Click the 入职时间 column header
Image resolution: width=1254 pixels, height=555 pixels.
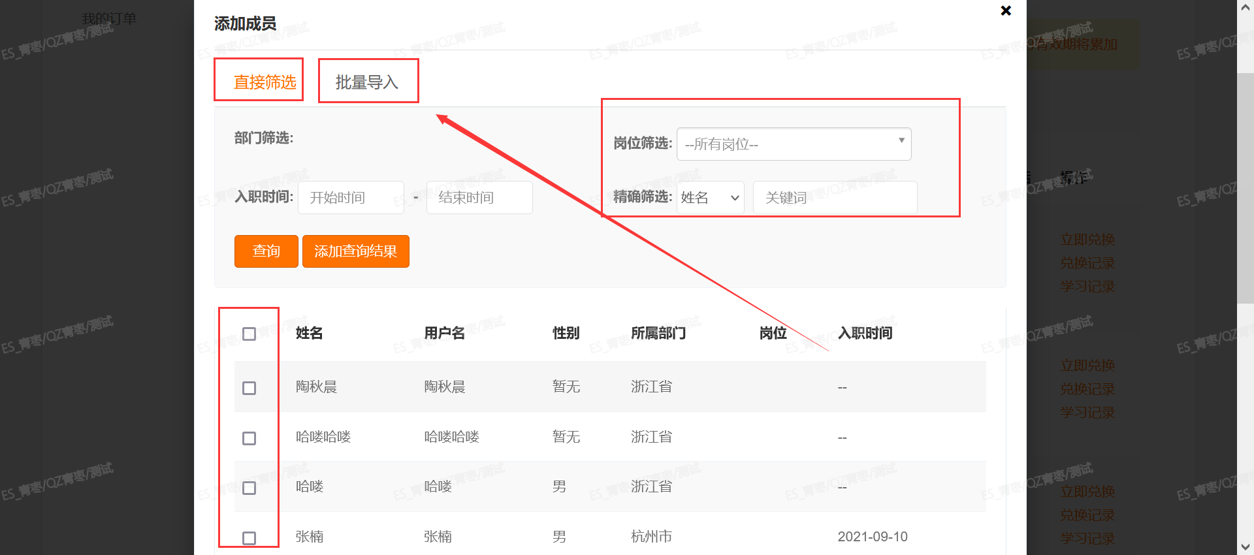[865, 333]
